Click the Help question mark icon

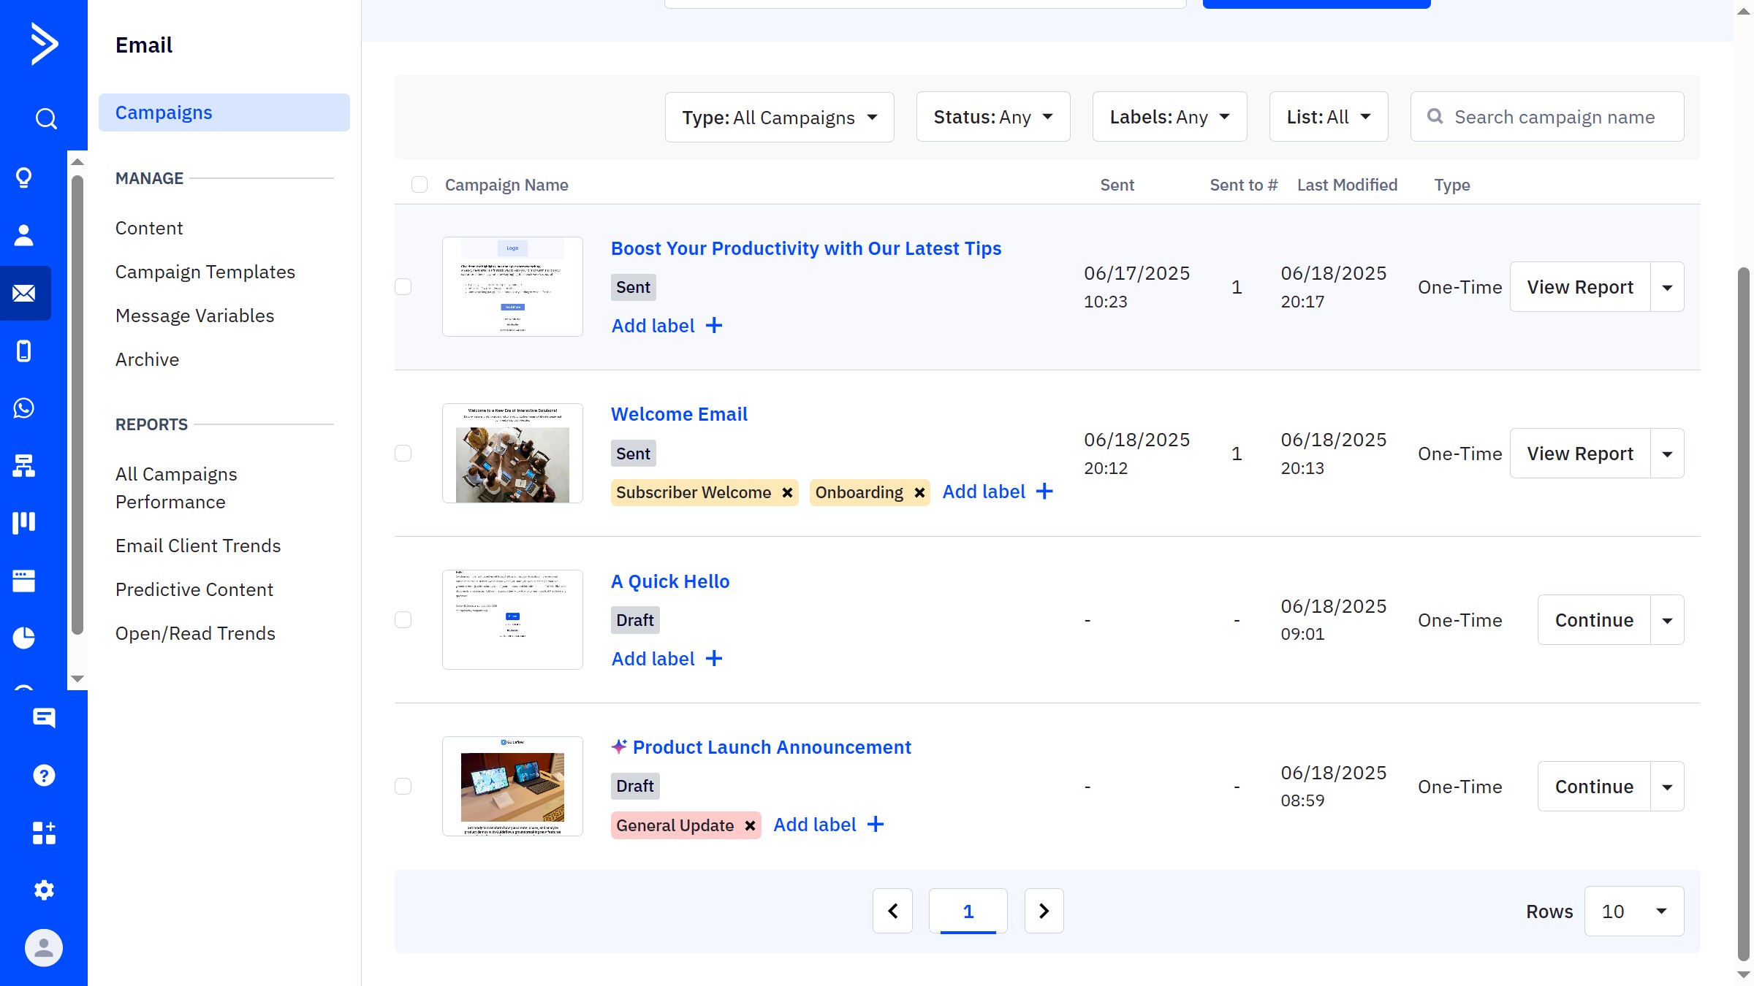pos(44,775)
